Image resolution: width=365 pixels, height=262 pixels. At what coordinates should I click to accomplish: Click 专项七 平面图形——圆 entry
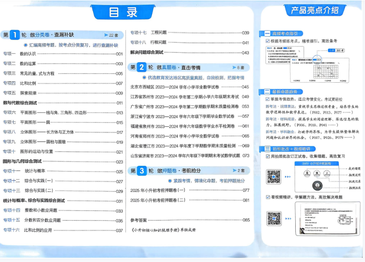[63, 122]
